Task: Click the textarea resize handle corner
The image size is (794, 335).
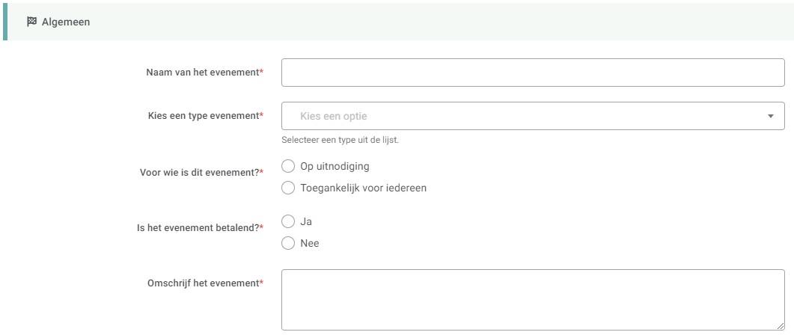Action: point(781,326)
